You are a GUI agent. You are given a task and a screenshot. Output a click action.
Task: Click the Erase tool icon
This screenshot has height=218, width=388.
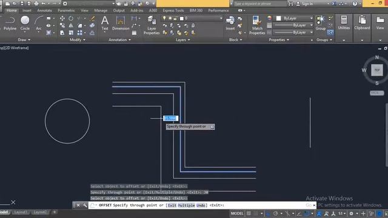(92, 19)
